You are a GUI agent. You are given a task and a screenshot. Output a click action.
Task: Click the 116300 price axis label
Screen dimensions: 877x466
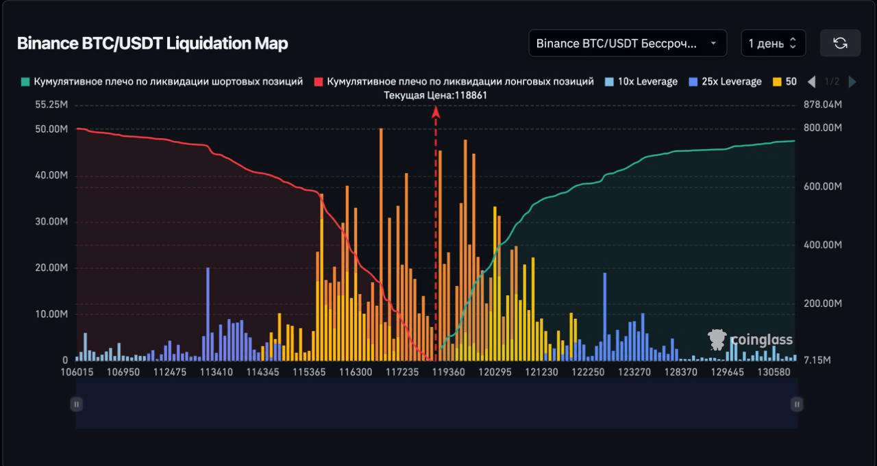pyautogui.click(x=356, y=372)
